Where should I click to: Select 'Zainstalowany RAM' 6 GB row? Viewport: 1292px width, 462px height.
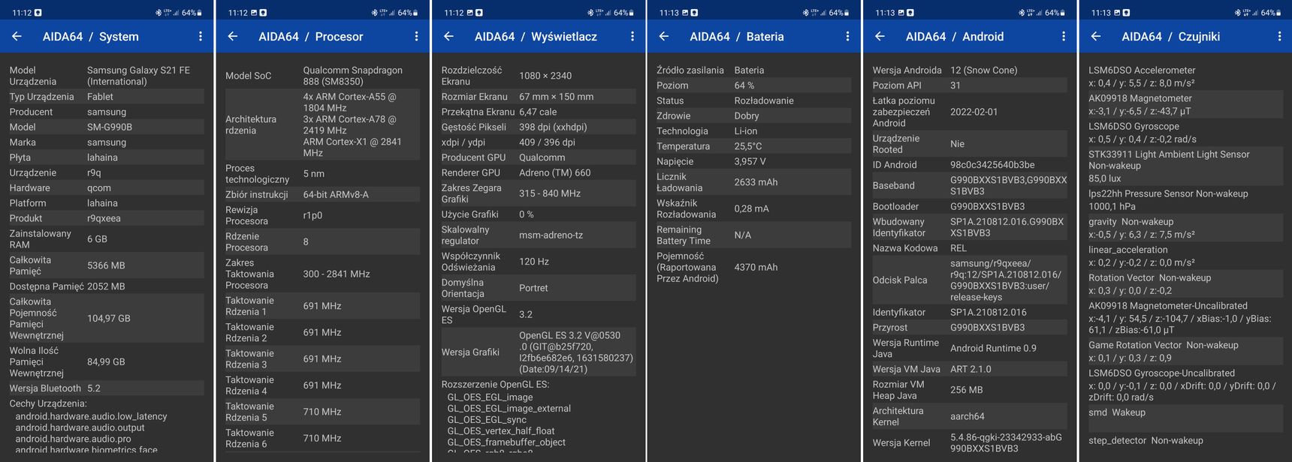107,239
